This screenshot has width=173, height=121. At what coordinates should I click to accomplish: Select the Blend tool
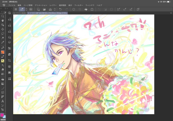click(3, 74)
